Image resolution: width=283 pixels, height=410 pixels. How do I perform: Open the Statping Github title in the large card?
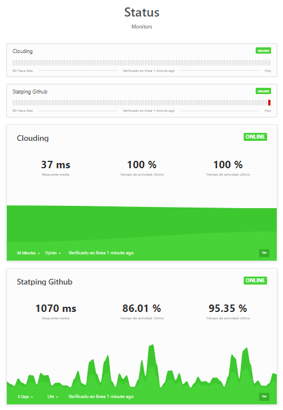(44, 282)
